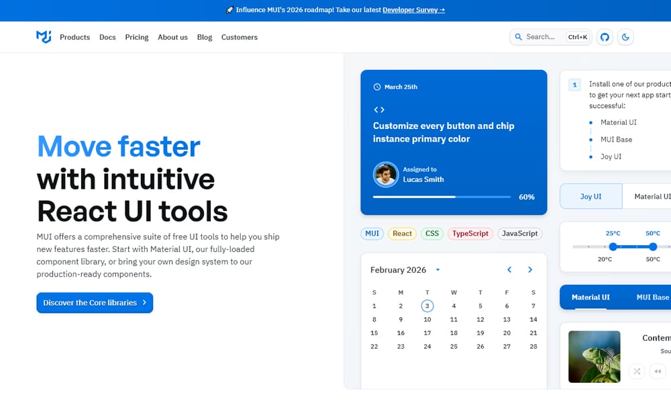The height and width of the screenshot is (403, 671).
Task: Click the iguana album thumbnail
Action: (594, 357)
